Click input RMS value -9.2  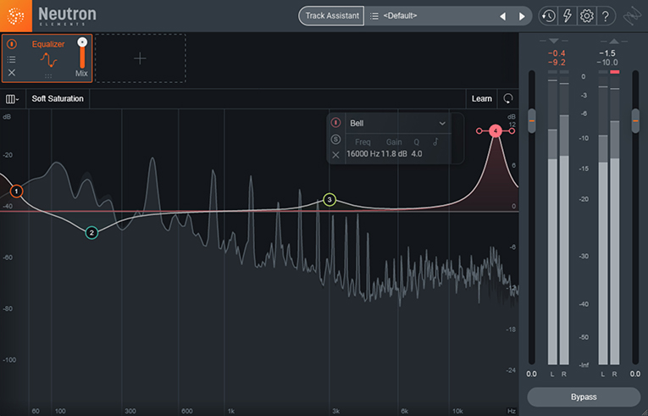point(557,63)
